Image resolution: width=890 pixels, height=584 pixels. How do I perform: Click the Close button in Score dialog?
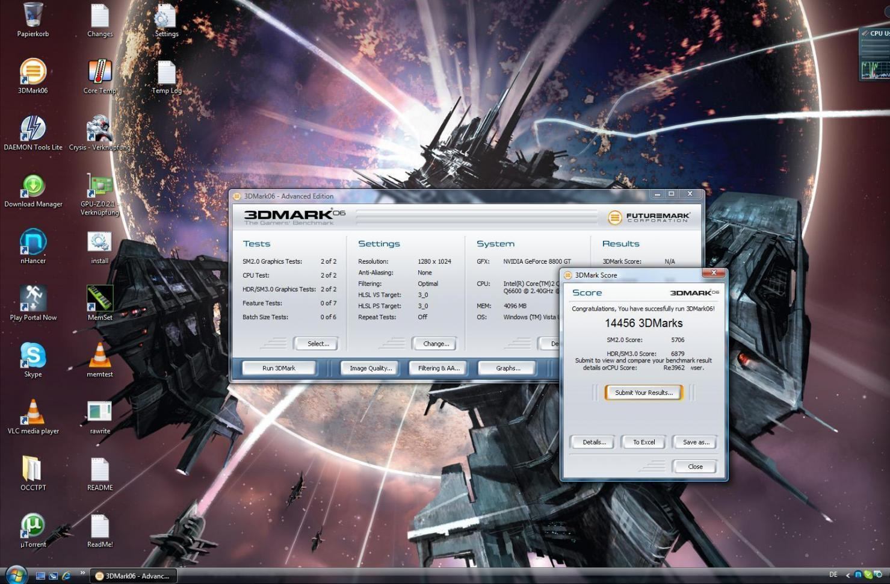pyautogui.click(x=695, y=467)
